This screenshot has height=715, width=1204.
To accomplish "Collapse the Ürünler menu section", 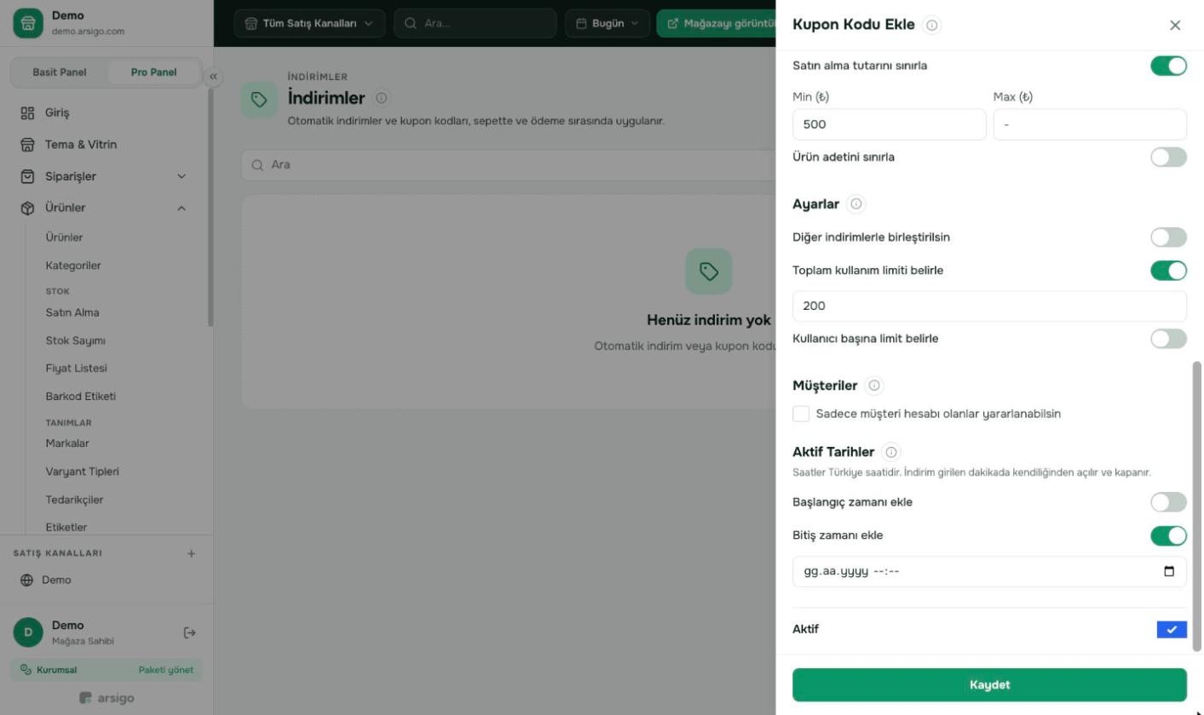I will (x=107, y=208).
